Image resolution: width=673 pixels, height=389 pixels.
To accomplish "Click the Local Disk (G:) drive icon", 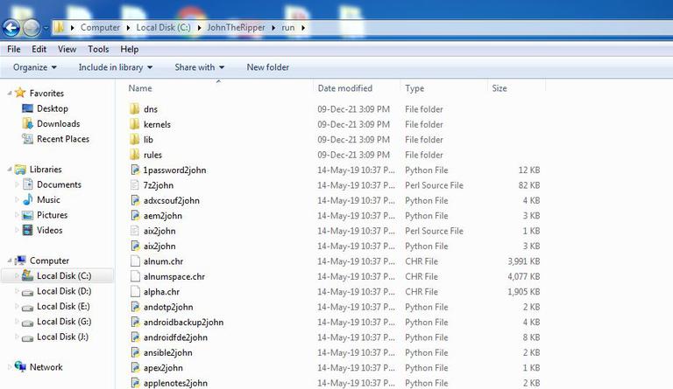I will 27,323.
